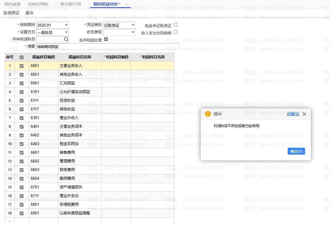Switch to the 我的桌面 tab
This screenshot has width=330, height=226.
[12, 4]
